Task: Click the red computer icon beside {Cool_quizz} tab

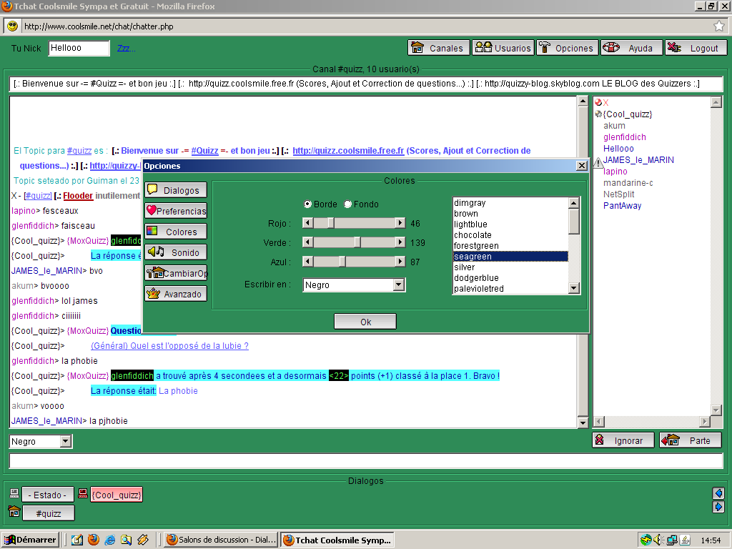Action: pyautogui.click(x=83, y=493)
